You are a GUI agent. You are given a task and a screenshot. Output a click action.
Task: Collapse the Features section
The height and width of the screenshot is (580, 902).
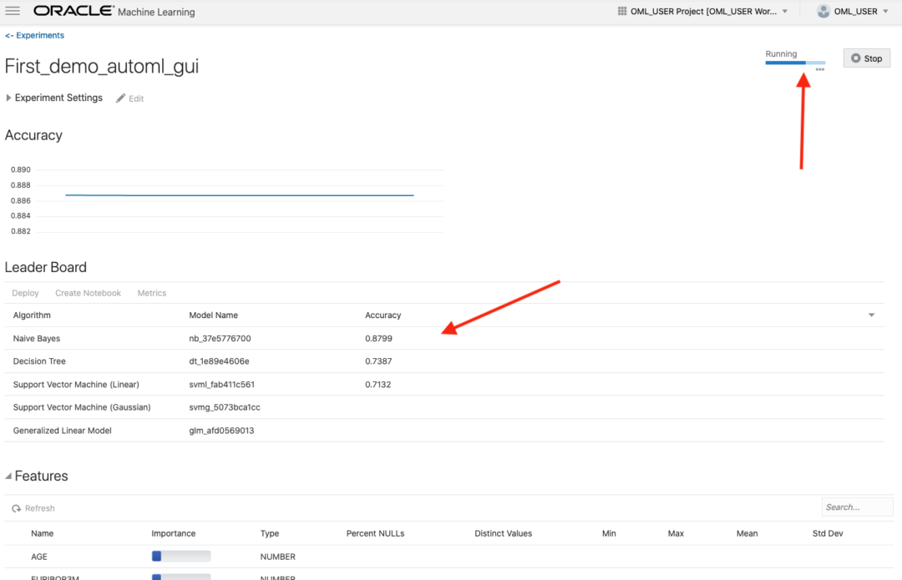(x=8, y=476)
